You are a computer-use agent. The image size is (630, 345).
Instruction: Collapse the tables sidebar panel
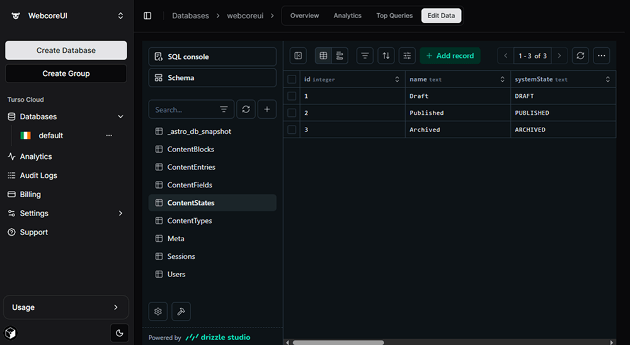(298, 56)
